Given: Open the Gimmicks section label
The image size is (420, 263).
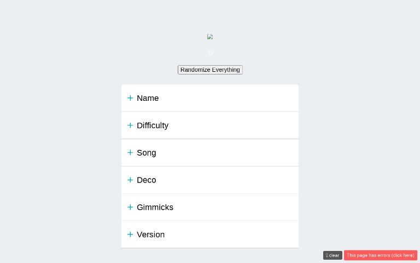Looking at the screenshot, I should coord(155,207).
